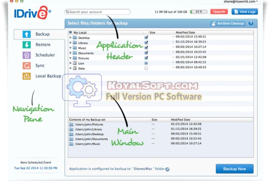Click the Backup Now button
The width and height of the screenshot is (271, 181).
(x=234, y=169)
